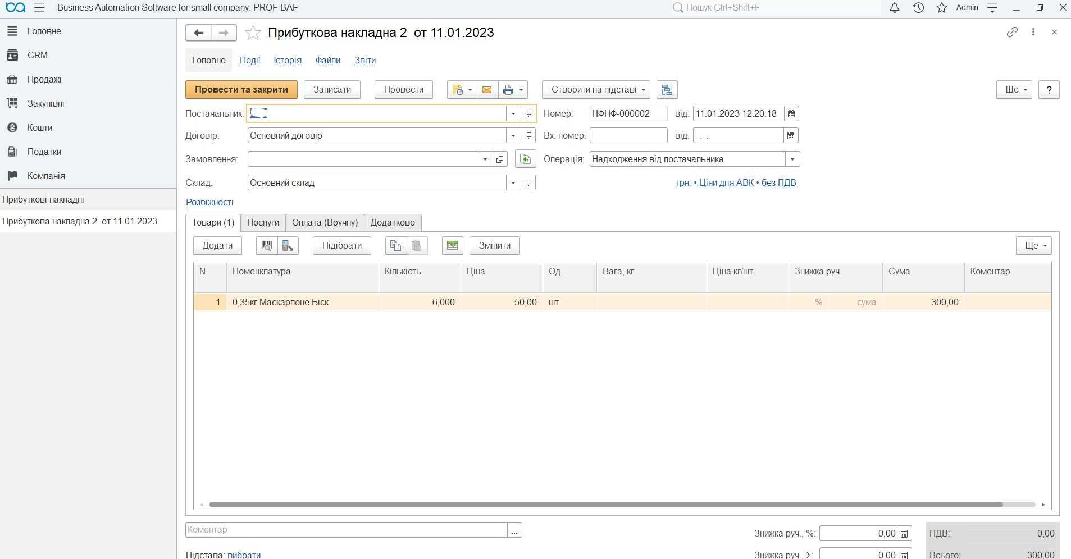Open the upper Ще menu near help button

click(x=1014, y=90)
